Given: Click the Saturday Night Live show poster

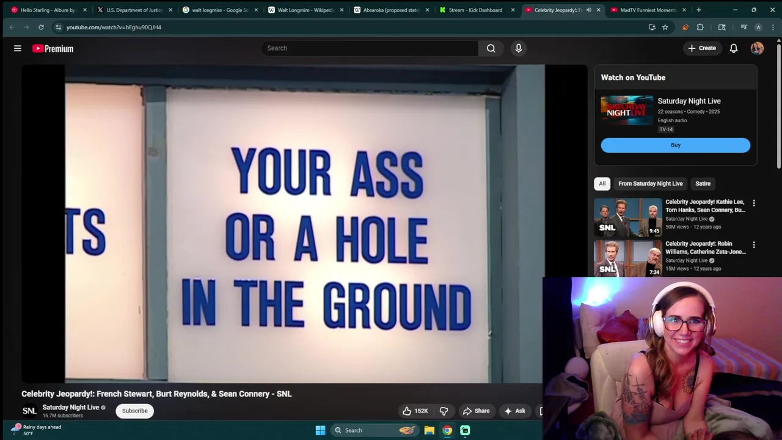Looking at the screenshot, I should pyautogui.click(x=626, y=110).
